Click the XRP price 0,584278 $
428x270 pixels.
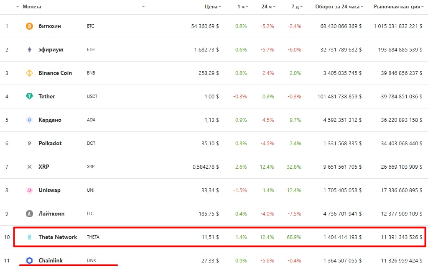click(206, 167)
